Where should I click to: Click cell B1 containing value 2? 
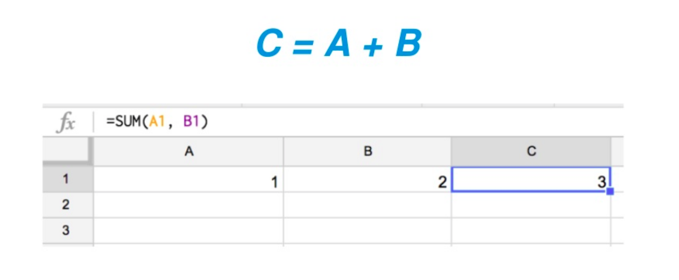pos(367,180)
